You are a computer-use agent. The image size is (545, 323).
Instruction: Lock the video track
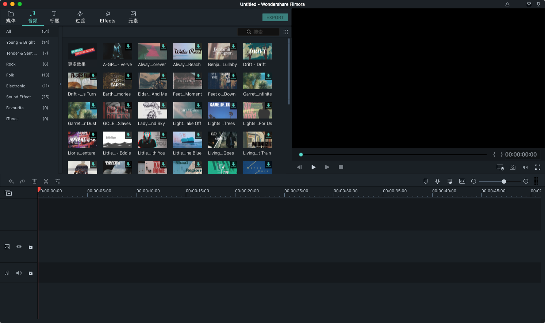[x=31, y=247]
